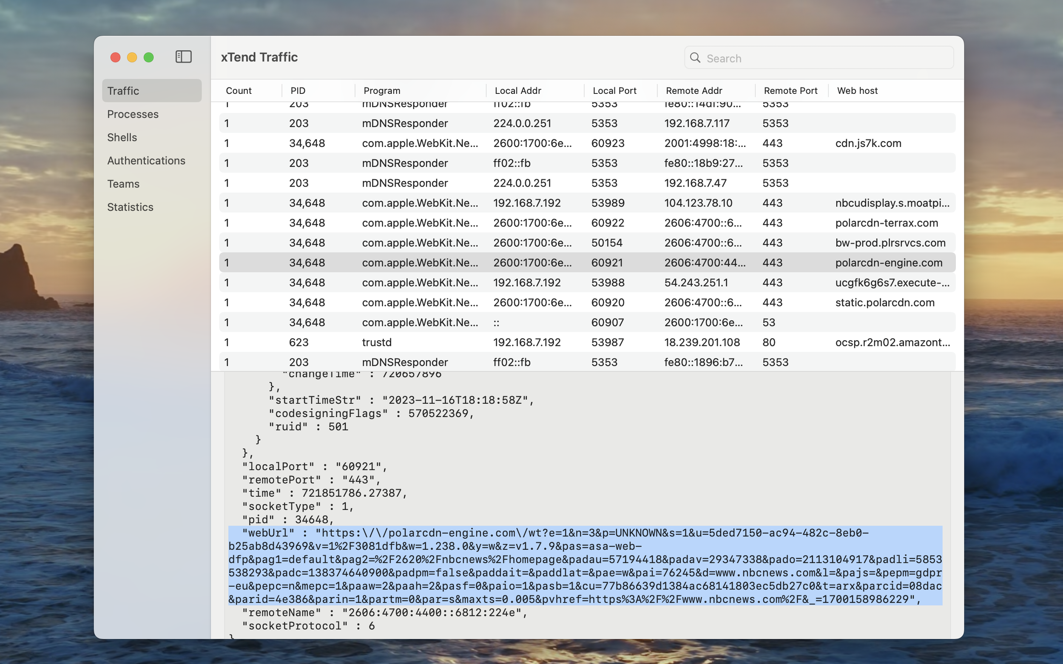This screenshot has height=664, width=1063.
Task: Click the red close window button
Action: (116, 57)
